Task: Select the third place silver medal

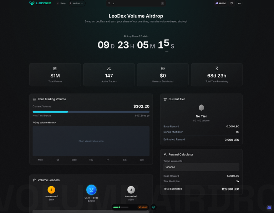Action: point(131,190)
